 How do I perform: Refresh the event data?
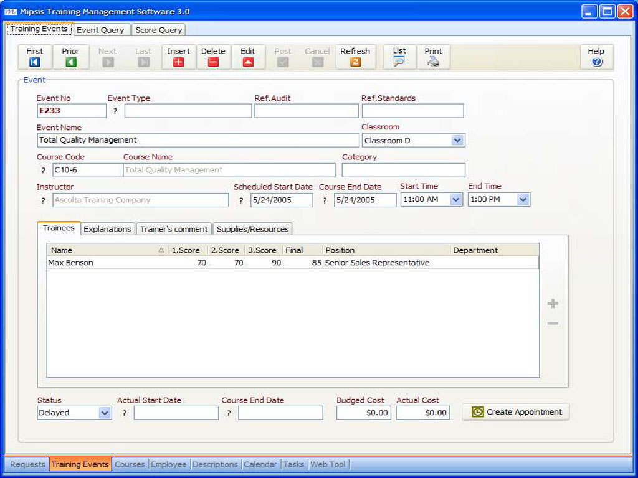[x=355, y=57]
